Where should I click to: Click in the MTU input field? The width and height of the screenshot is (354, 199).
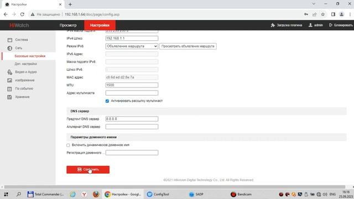(x=132, y=85)
